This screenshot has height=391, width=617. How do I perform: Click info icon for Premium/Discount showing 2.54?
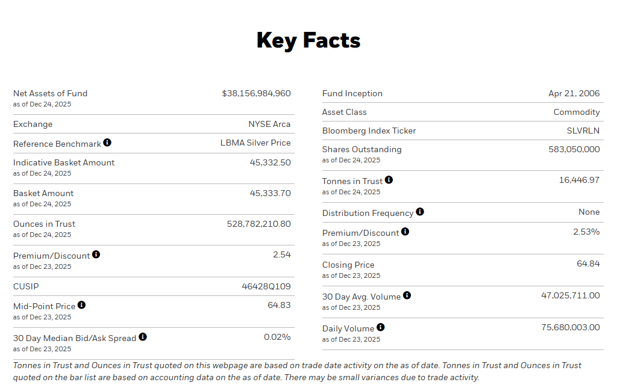pos(96,254)
